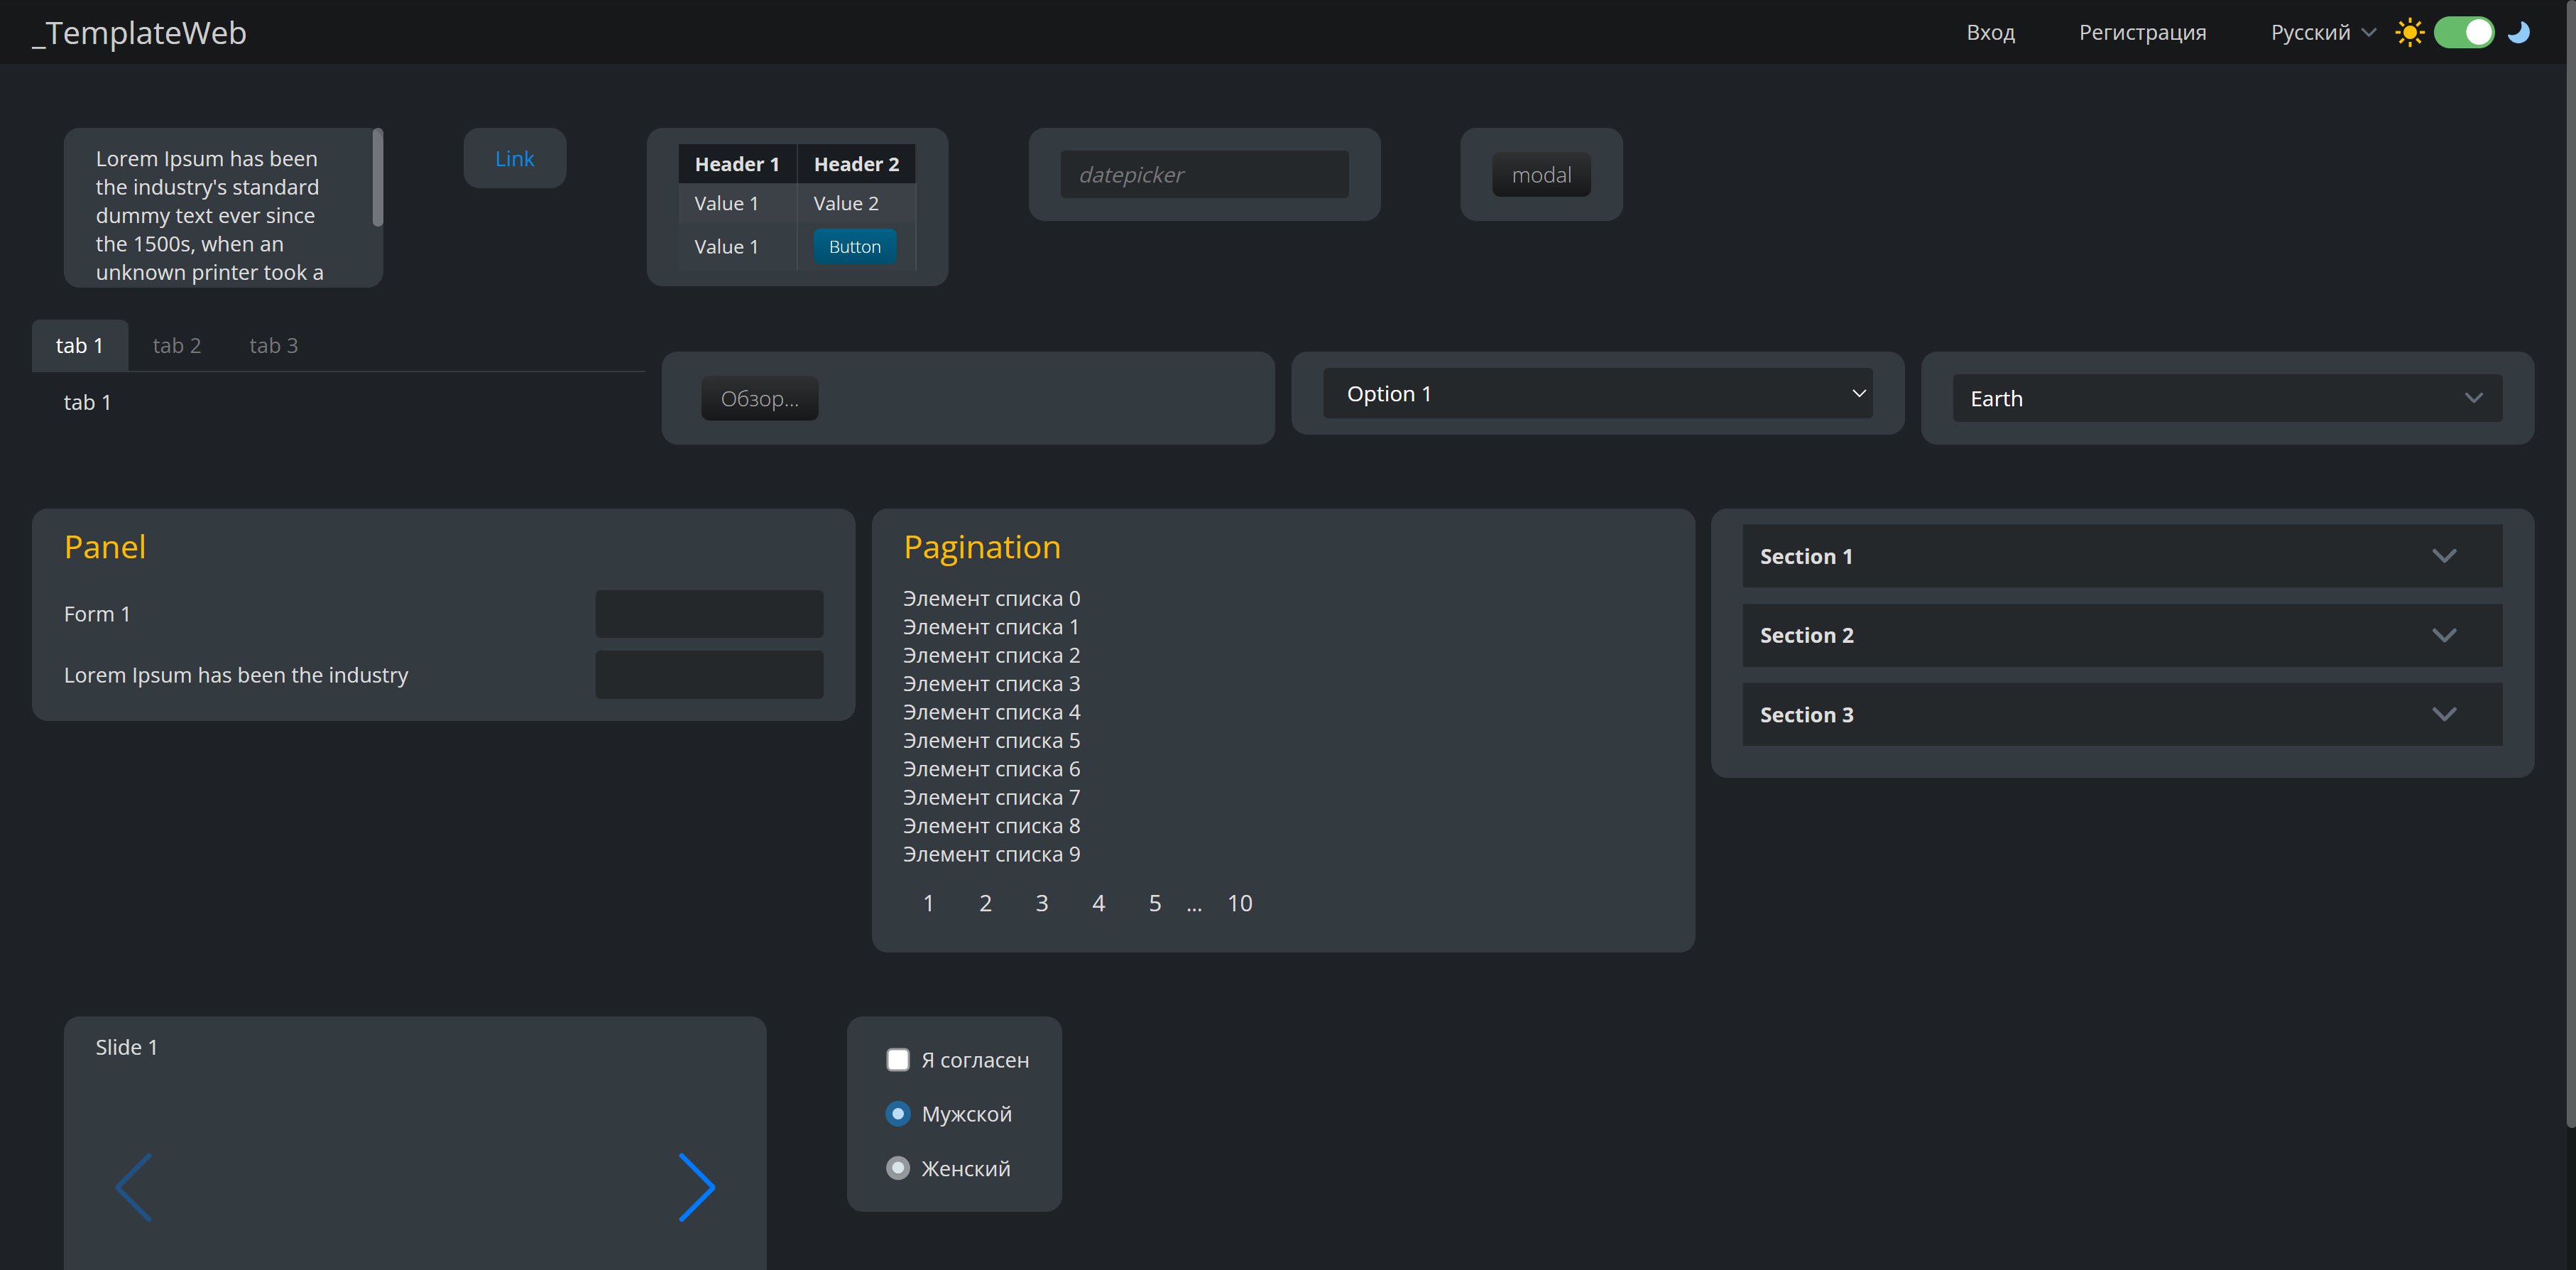The width and height of the screenshot is (2576, 1270).
Task: Go to previous slide with left arrow
Action: coord(134,1187)
